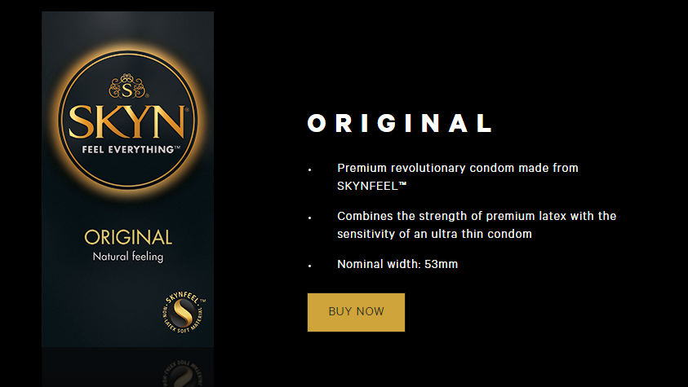Select the Premium revolutionary condom text line

[x=458, y=168]
